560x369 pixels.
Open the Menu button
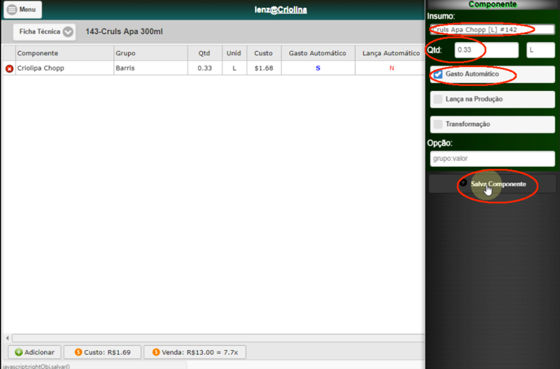click(22, 10)
